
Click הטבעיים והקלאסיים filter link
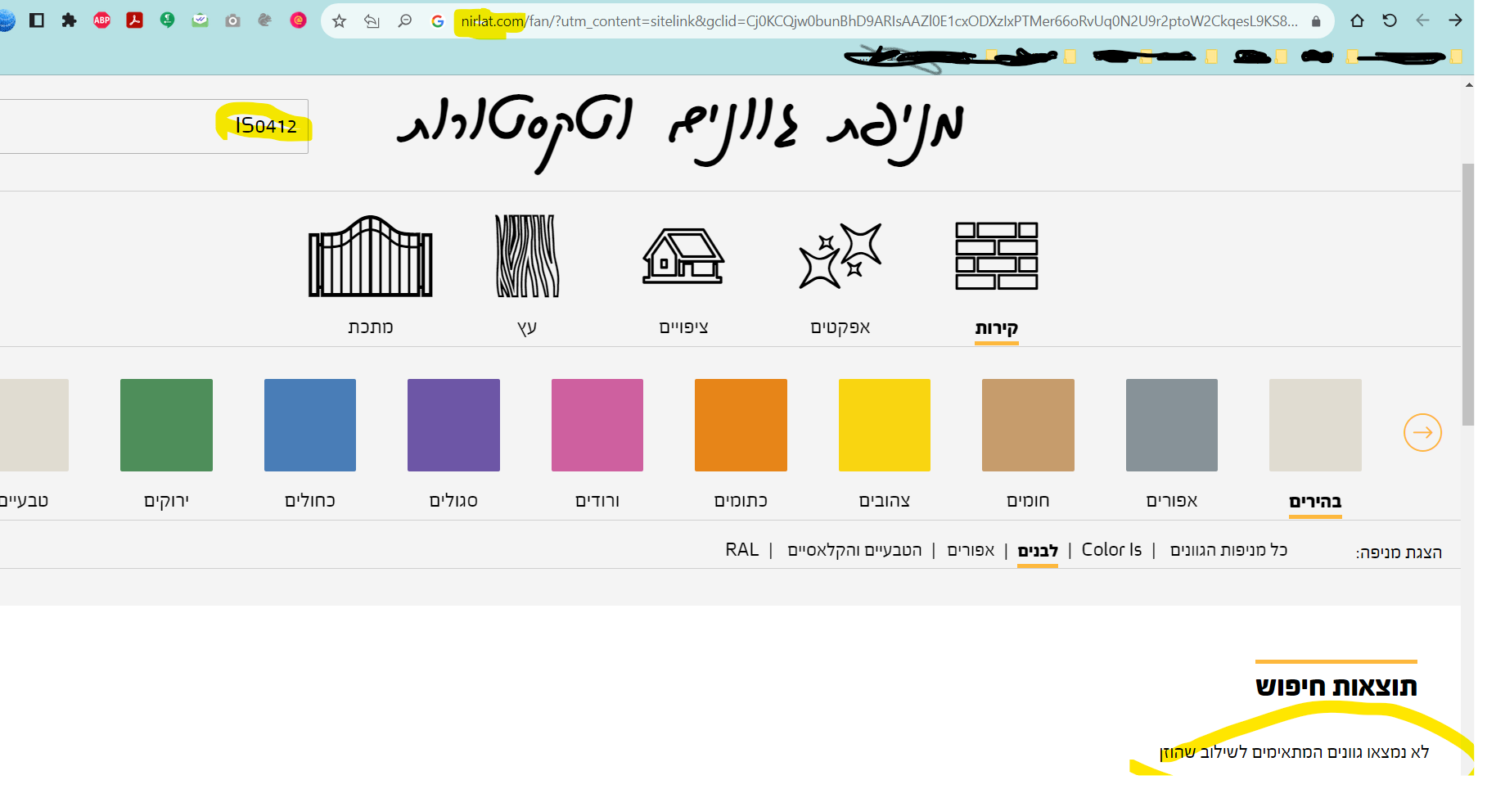(854, 549)
